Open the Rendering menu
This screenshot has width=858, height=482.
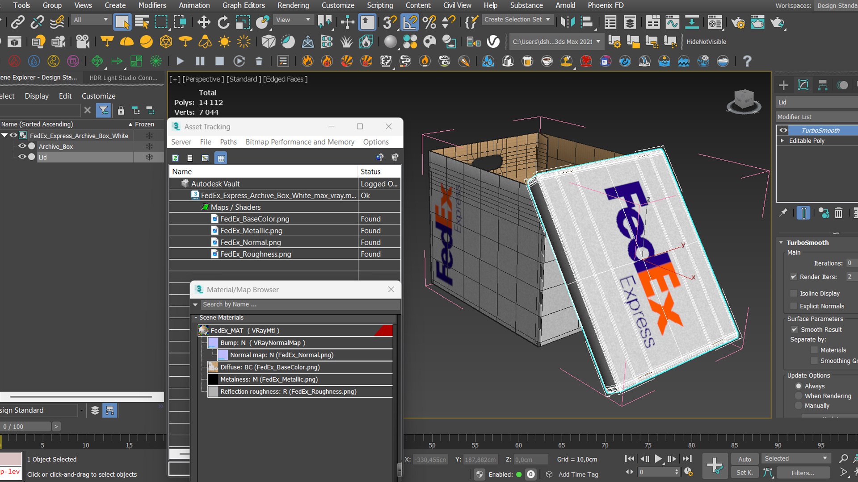293,5
